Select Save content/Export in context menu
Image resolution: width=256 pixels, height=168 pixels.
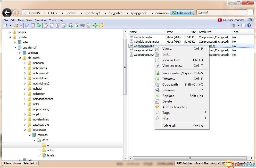point(181,73)
